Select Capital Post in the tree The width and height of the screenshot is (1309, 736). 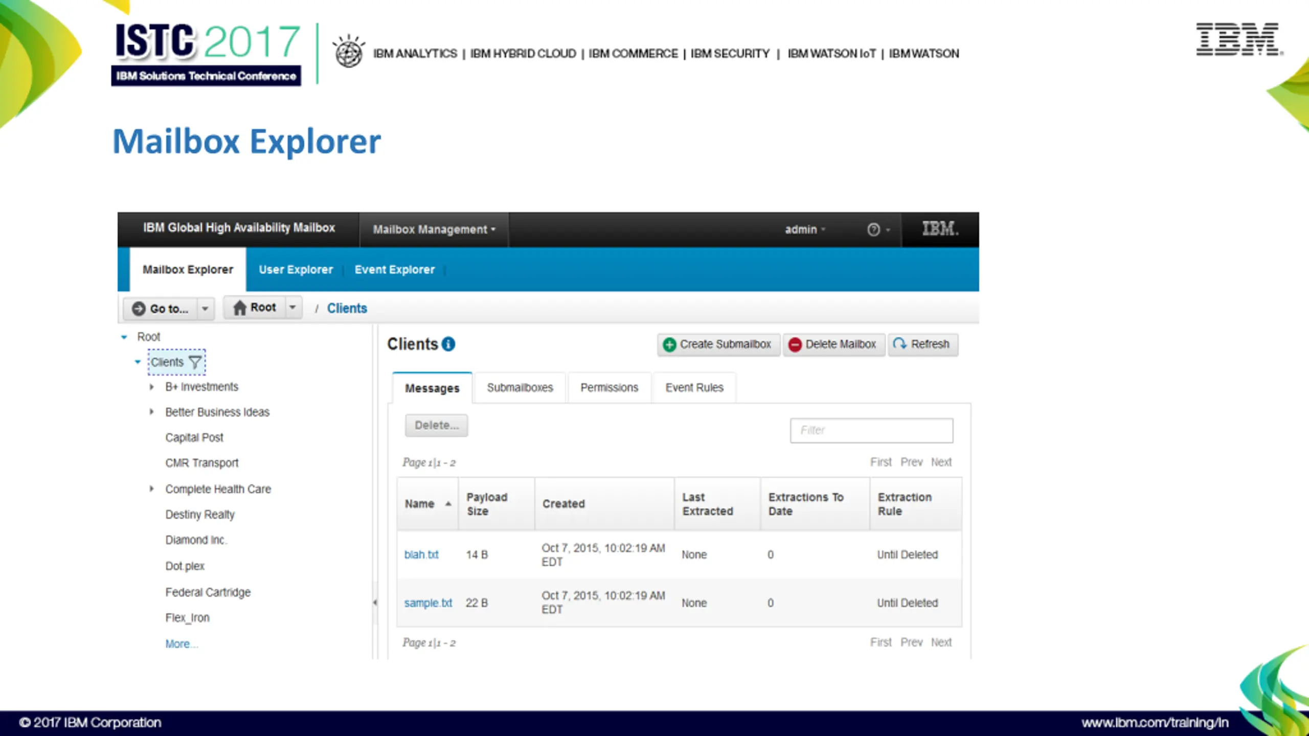194,438
